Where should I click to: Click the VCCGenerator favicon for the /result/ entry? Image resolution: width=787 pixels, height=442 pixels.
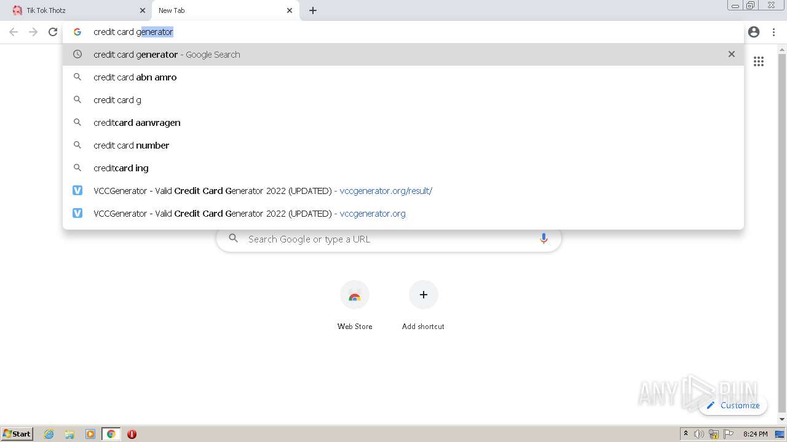[x=77, y=190]
